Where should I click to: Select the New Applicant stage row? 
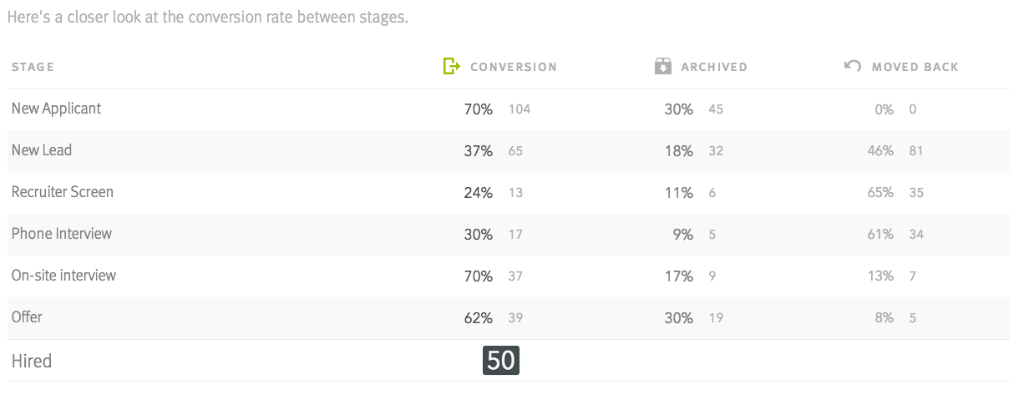[x=509, y=109]
